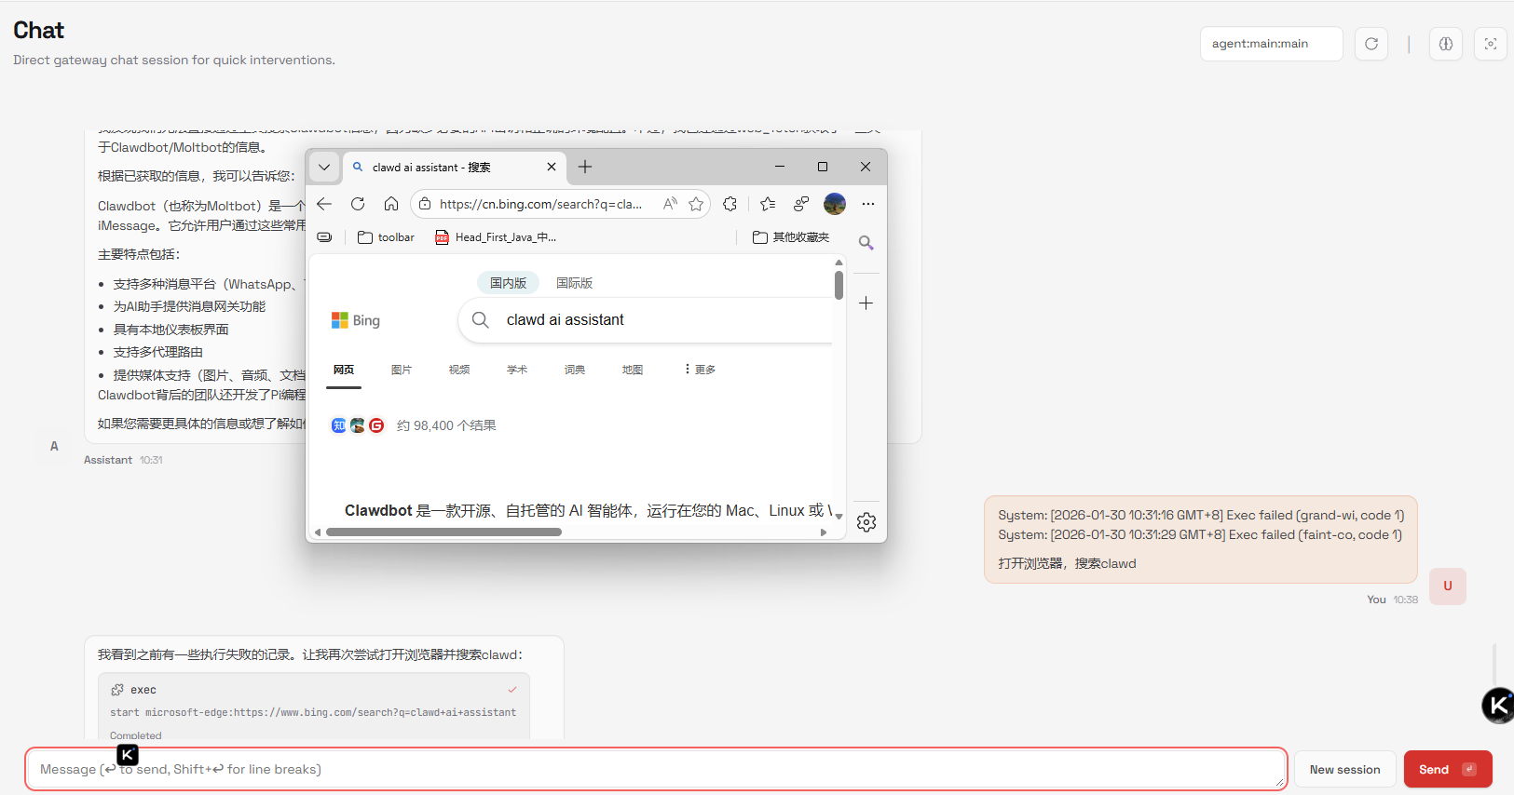Click the refresh chat data icon

(x=1371, y=44)
